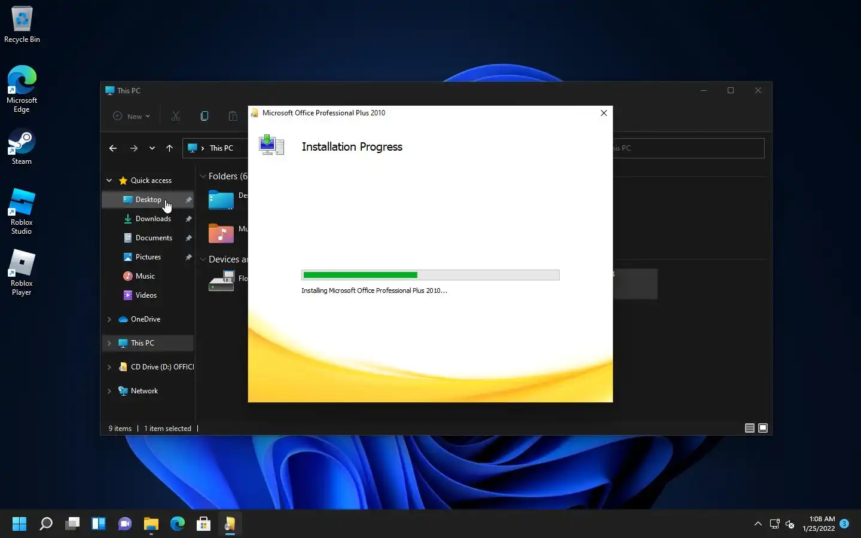The height and width of the screenshot is (538, 861).
Task: Expand the This PC tree node
Action: 109,343
